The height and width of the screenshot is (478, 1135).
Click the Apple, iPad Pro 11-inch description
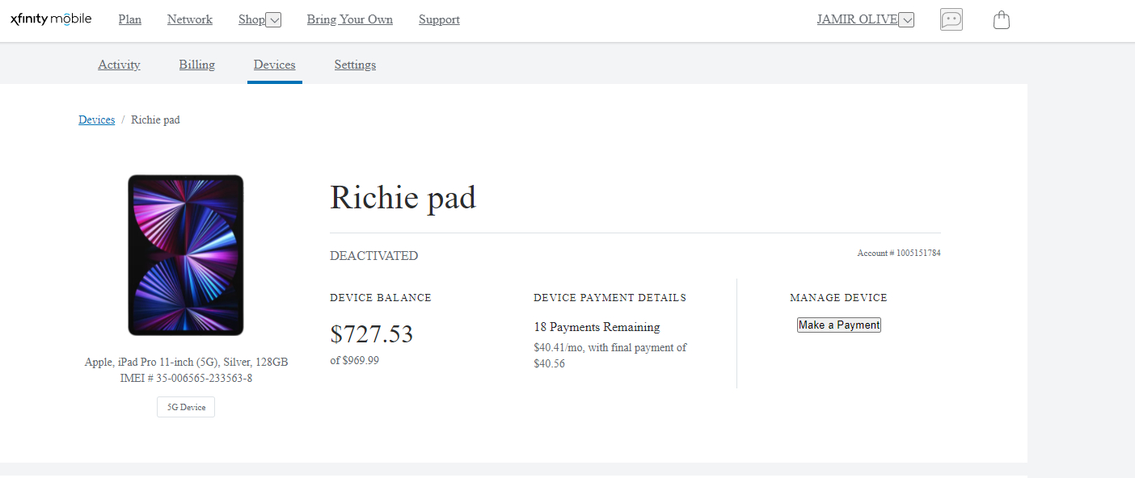pos(186,362)
